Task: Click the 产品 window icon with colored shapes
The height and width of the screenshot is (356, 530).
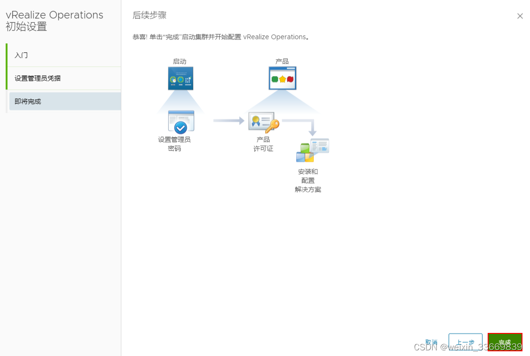Action: click(283, 78)
